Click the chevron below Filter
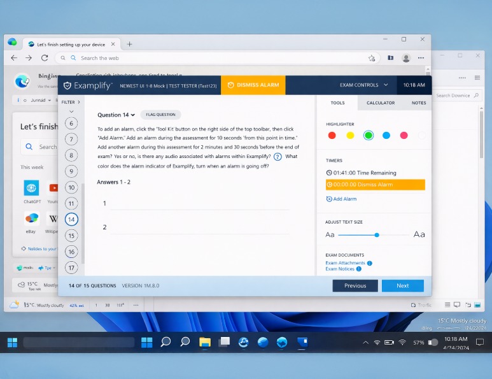Screen dimensions: 492x379 tap(71, 111)
